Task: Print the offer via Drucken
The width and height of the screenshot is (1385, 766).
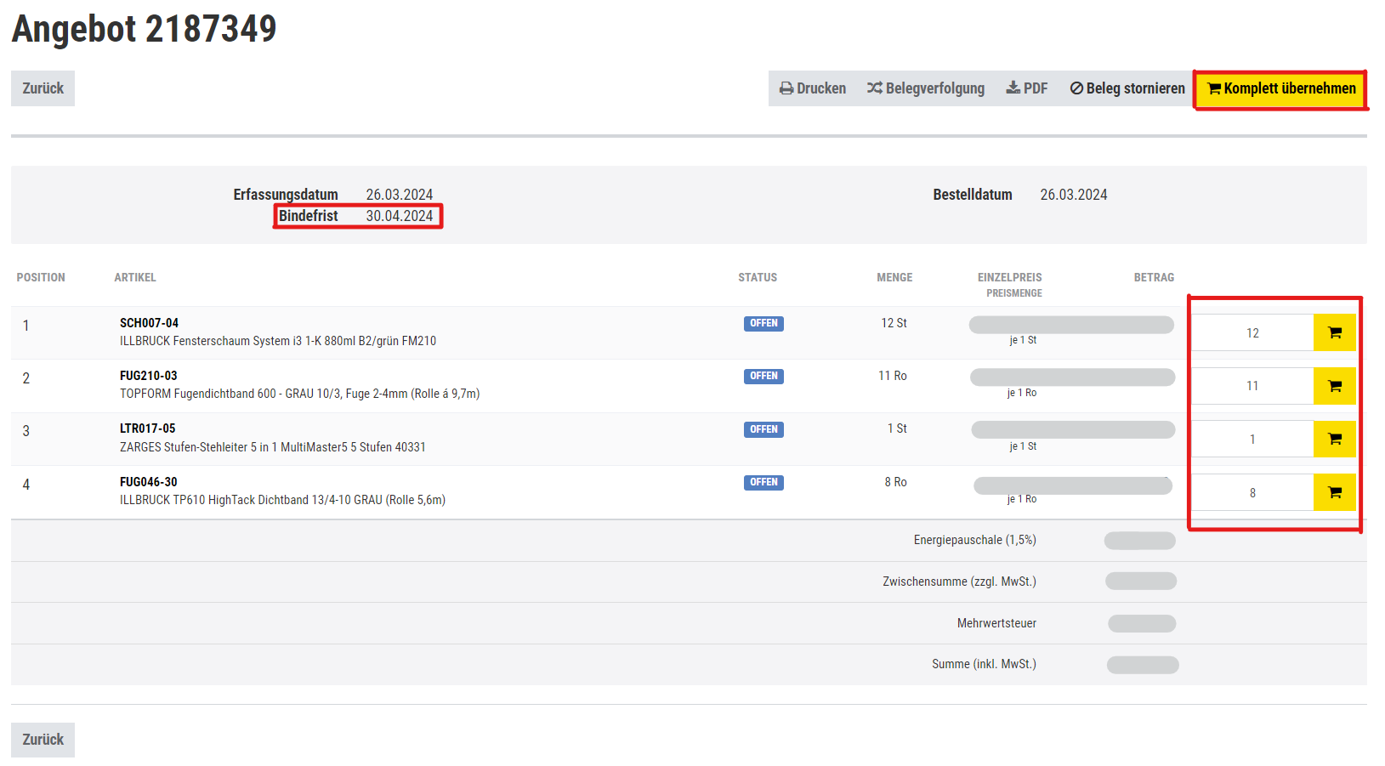Action: coord(813,88)
